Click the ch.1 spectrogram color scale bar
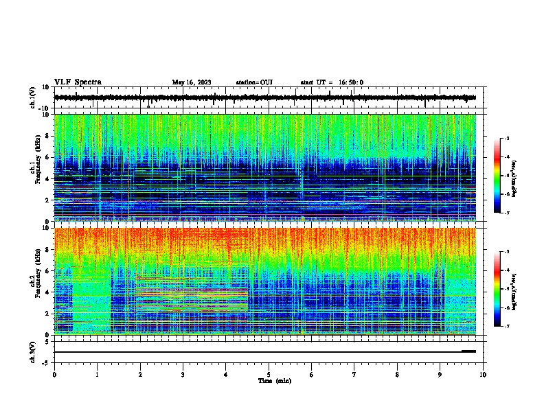This screenshot has width=544, height=420. pyautogui.click(x=497, y=176)
